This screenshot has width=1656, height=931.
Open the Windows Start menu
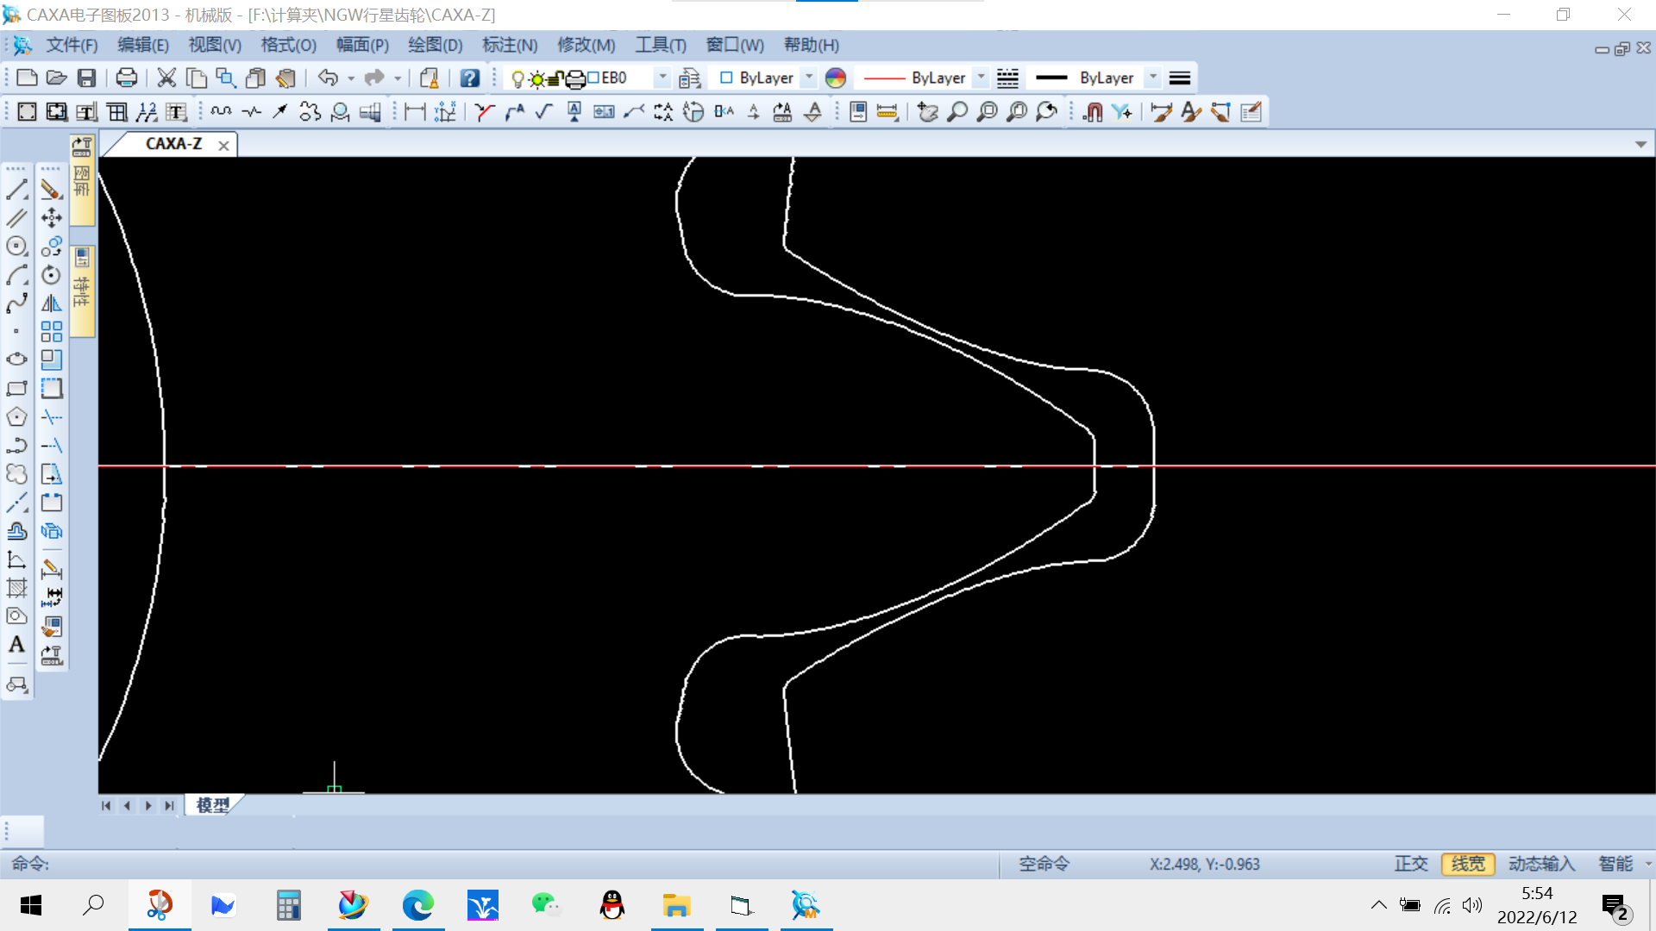(31, 905)
